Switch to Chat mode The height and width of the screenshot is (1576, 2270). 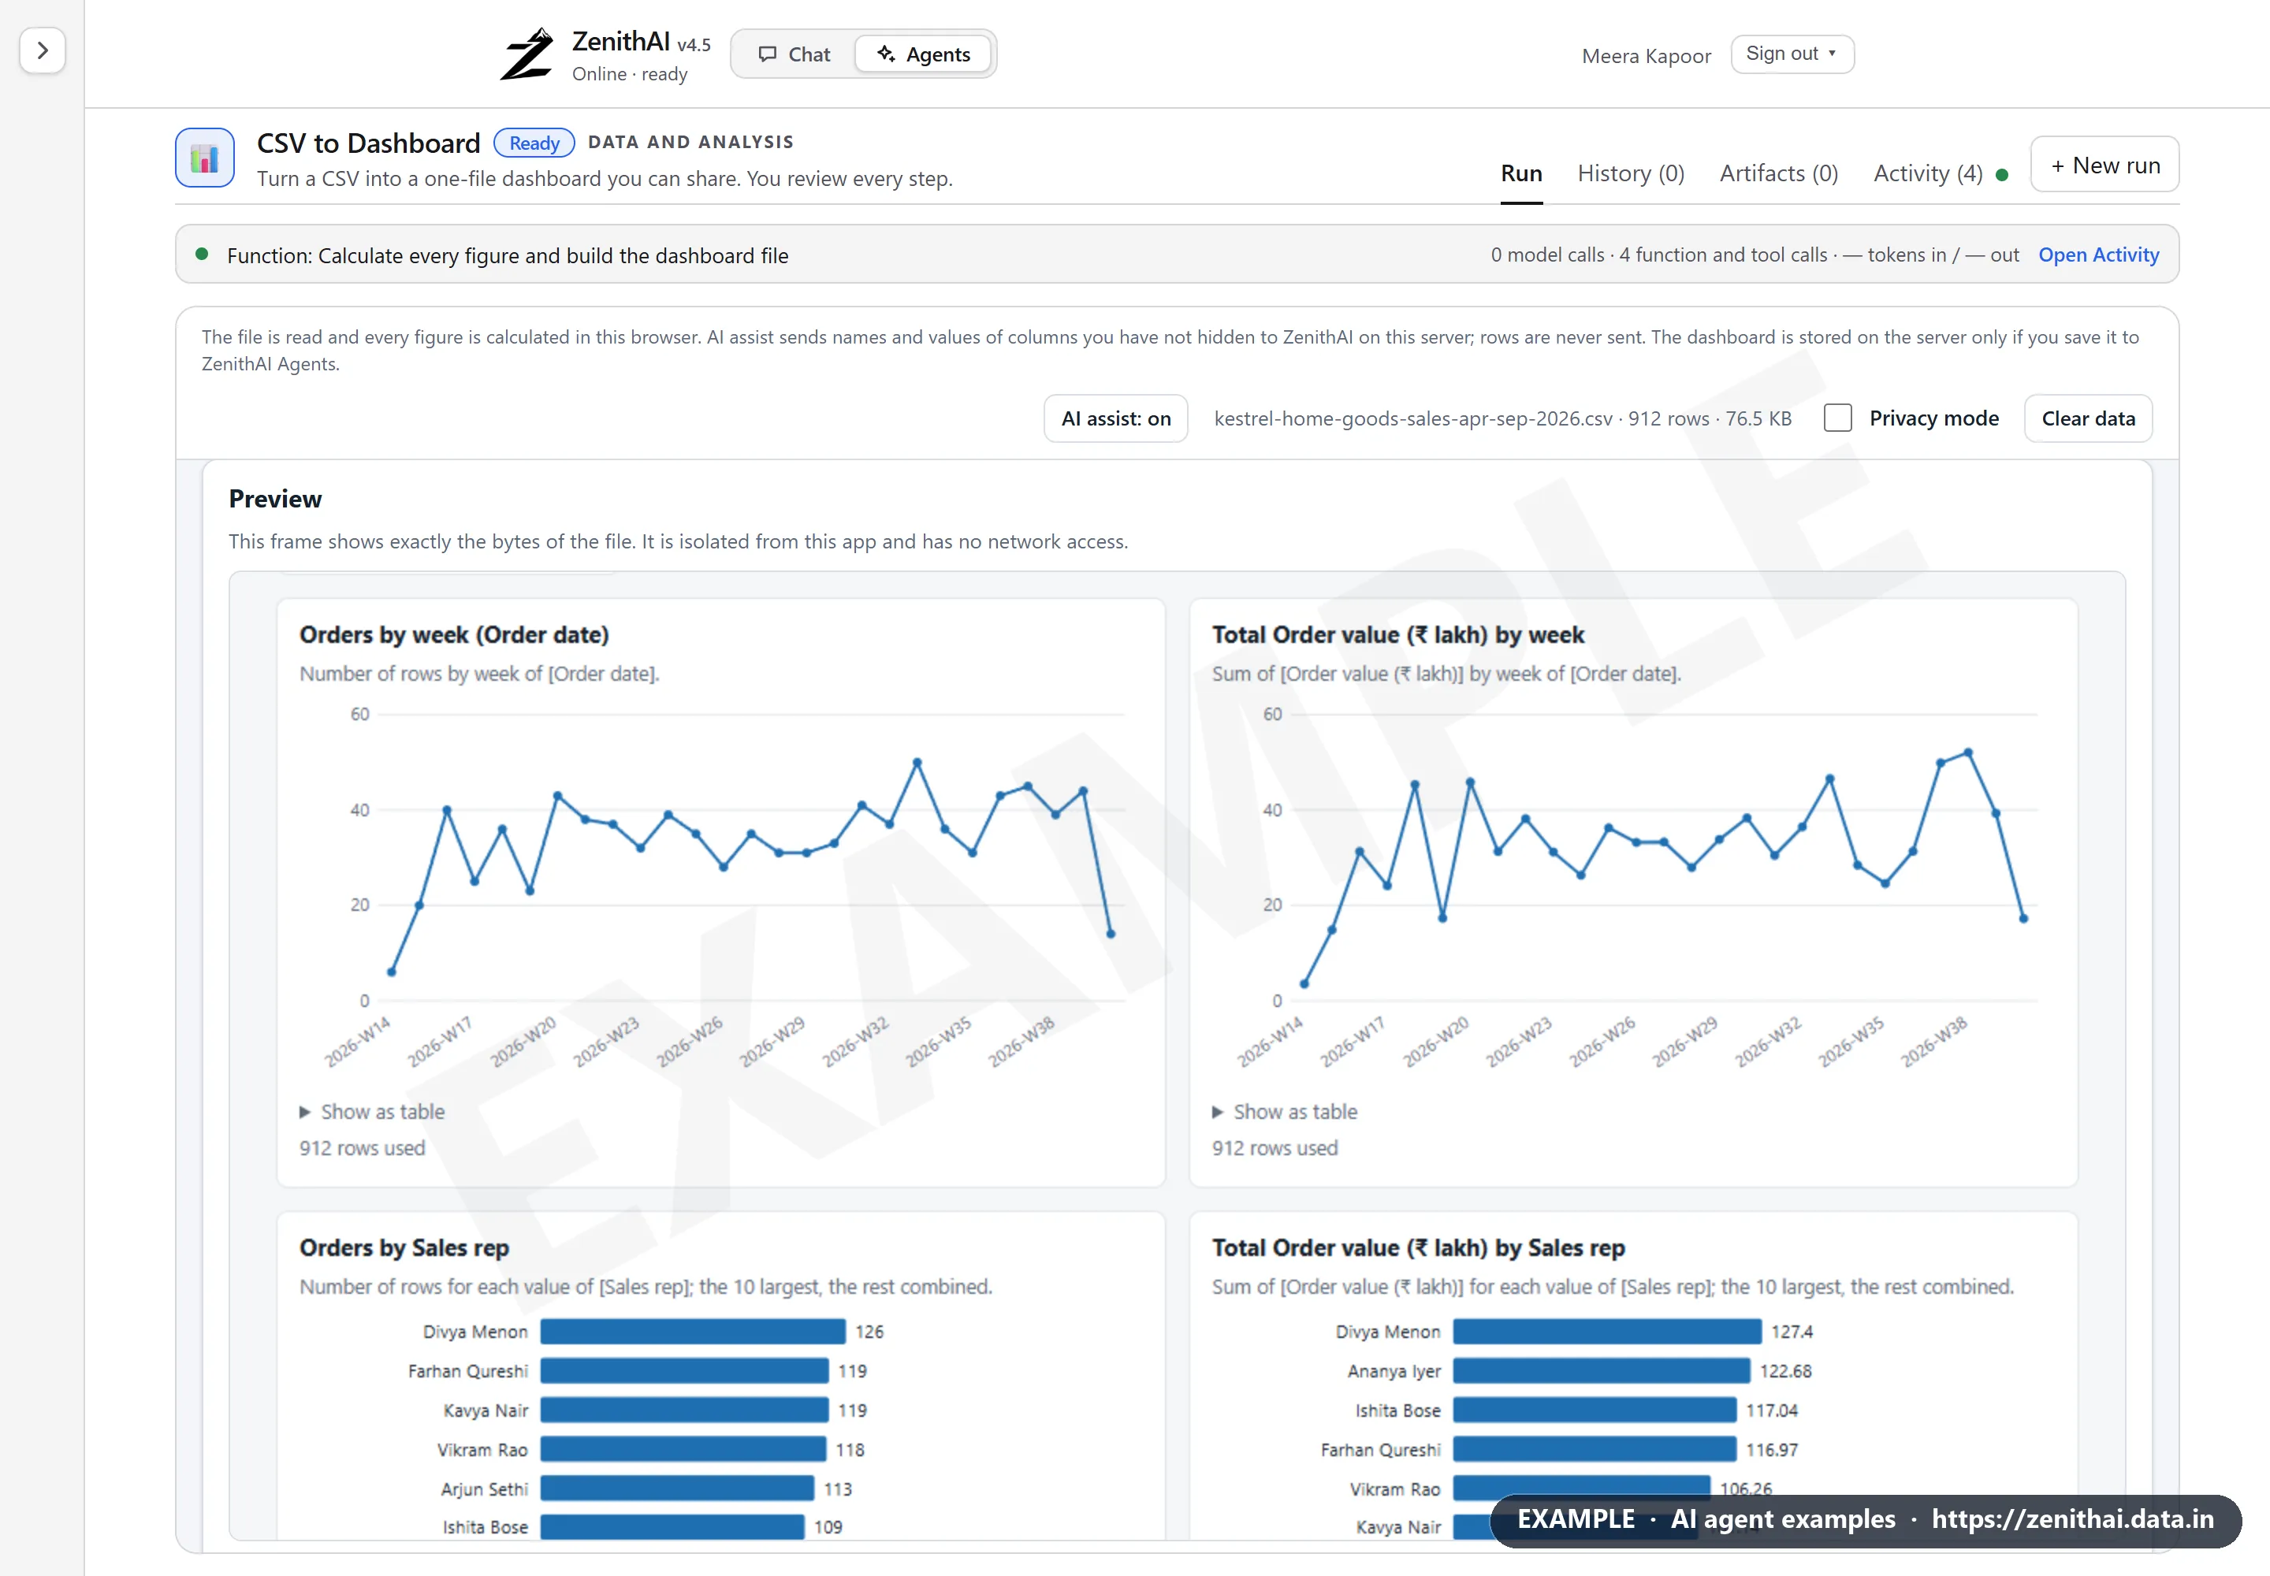(794, 54)
